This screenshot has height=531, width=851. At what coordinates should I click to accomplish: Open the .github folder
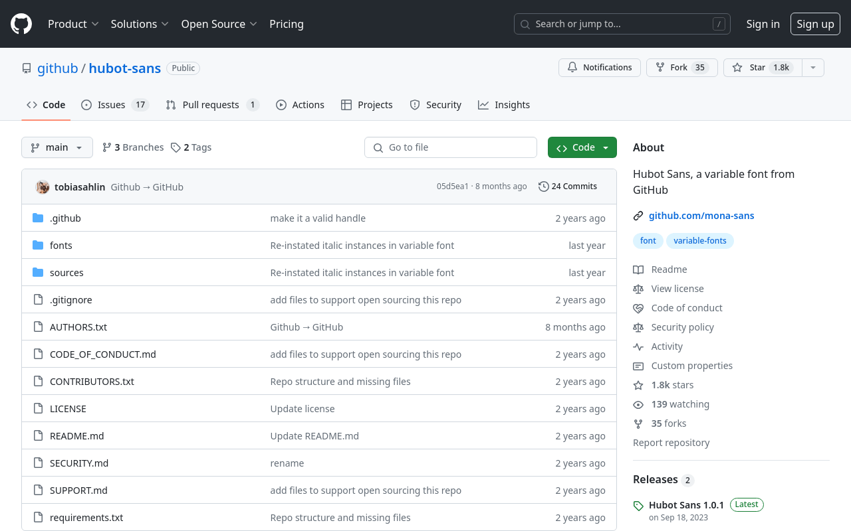coord(65,218)
